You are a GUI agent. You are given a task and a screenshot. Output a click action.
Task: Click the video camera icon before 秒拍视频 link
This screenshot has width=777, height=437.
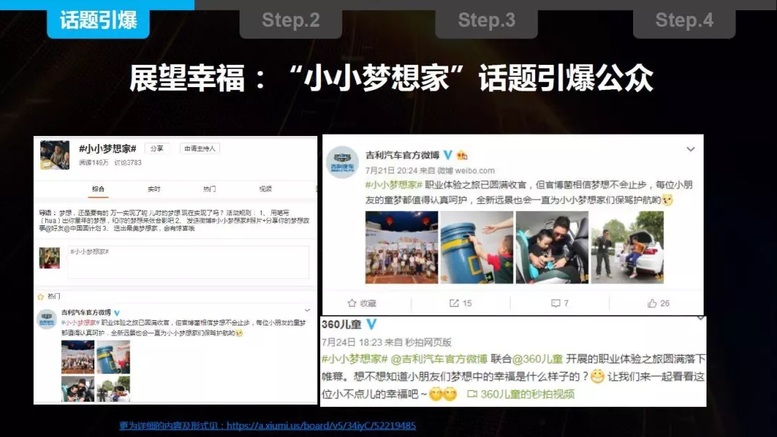(x=473, y=395)
